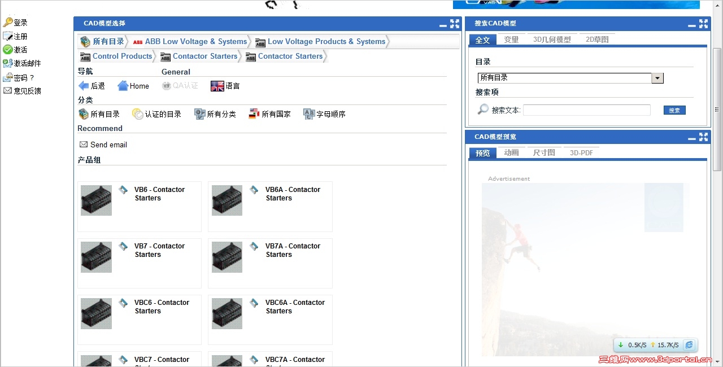
Task: Select the 变量 search tab
Action: click(511, 40)
